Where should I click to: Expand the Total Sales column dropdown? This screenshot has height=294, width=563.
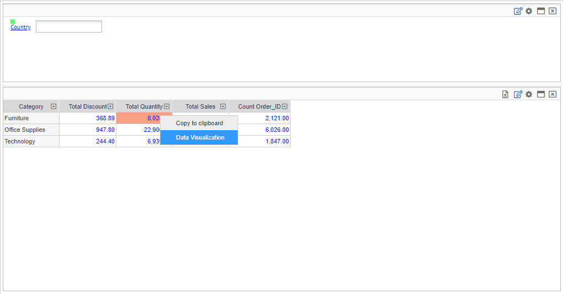click(x=223, y=106)
